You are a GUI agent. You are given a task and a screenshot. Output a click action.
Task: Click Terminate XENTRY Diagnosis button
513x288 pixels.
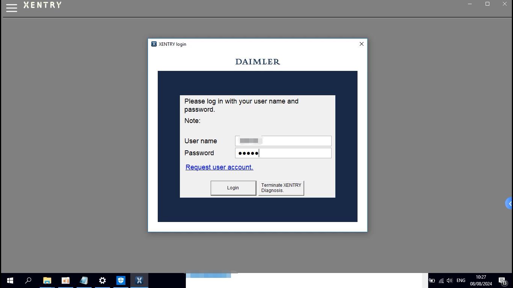click(x=281, y=188)
